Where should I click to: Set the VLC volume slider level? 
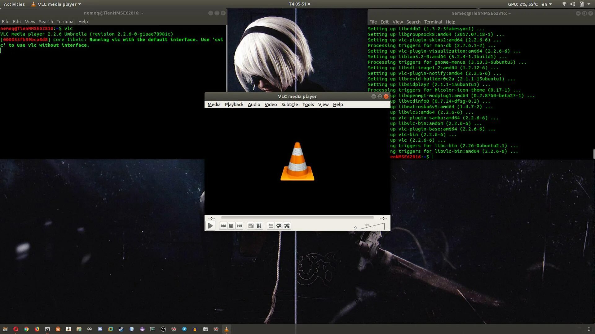coord(372,226)
